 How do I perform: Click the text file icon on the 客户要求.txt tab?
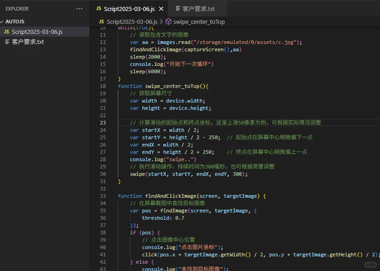(178, 9)
